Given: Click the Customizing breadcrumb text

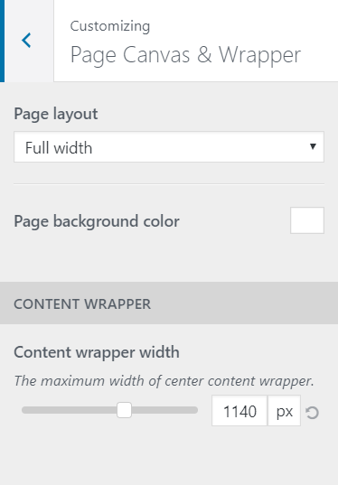Looking at the screenshot, I should pyautogui.click(x=110, y=26).
